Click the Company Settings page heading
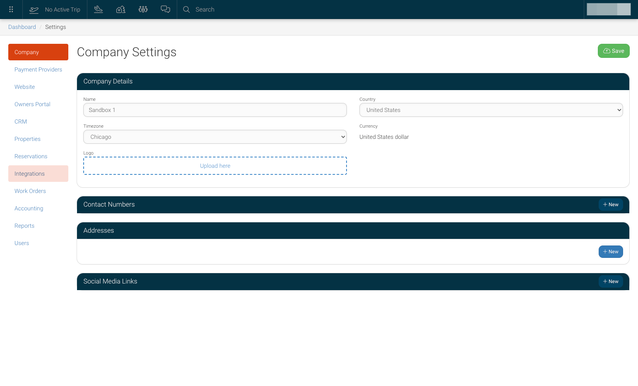Image resolution: width=638 pixels, height=386 pixels. (x=127, y=52)
